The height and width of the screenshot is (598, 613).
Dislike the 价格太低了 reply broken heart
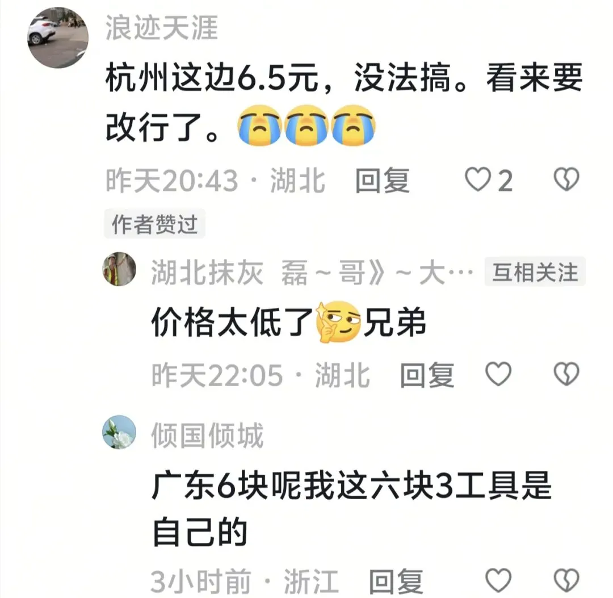566,374
